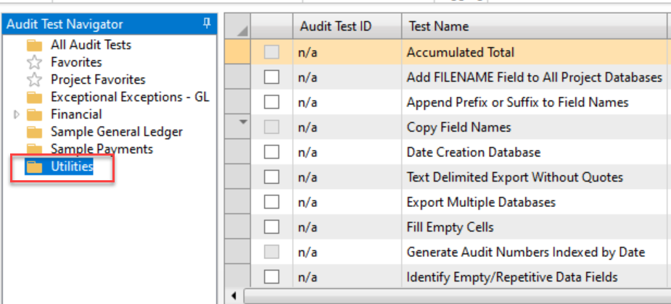Click the row dropdown arrow beside Copy Field Names
The width and height of the screenshot is (671, 304).
(x=244, y=122)
